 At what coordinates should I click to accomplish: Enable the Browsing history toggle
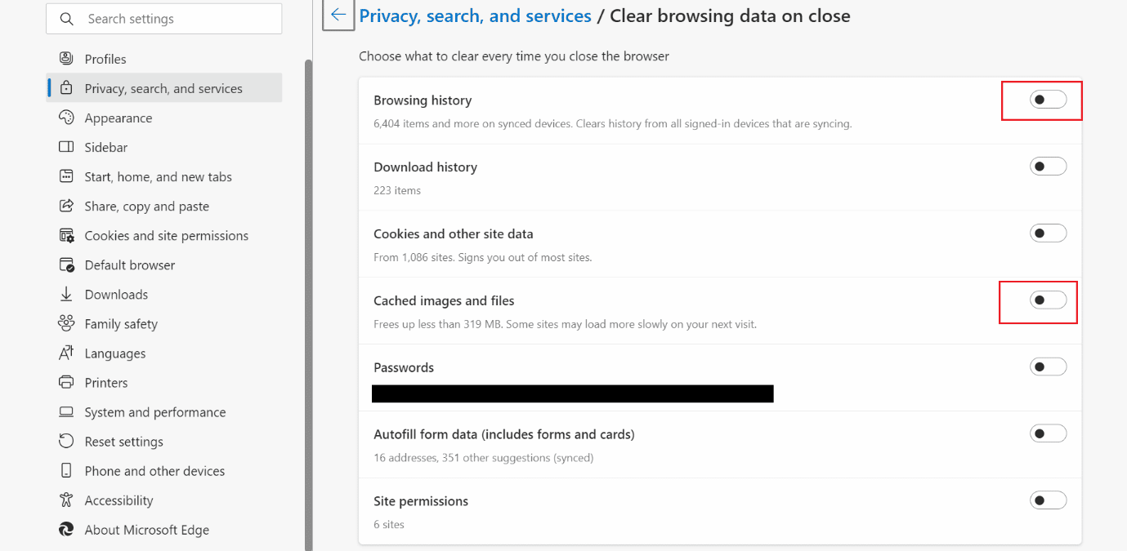point(1049,100)
